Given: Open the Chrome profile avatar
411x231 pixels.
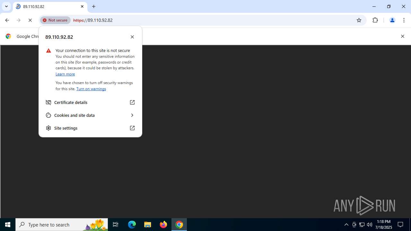Looking at the screenshot, I should (392, 20).
